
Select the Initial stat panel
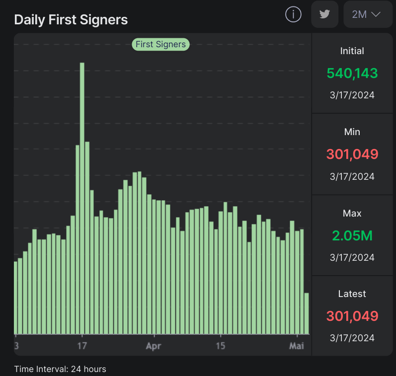pos(352,74)
